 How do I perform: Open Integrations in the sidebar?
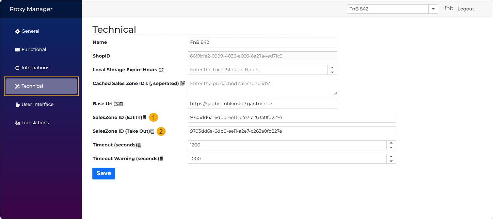(35, 68)
